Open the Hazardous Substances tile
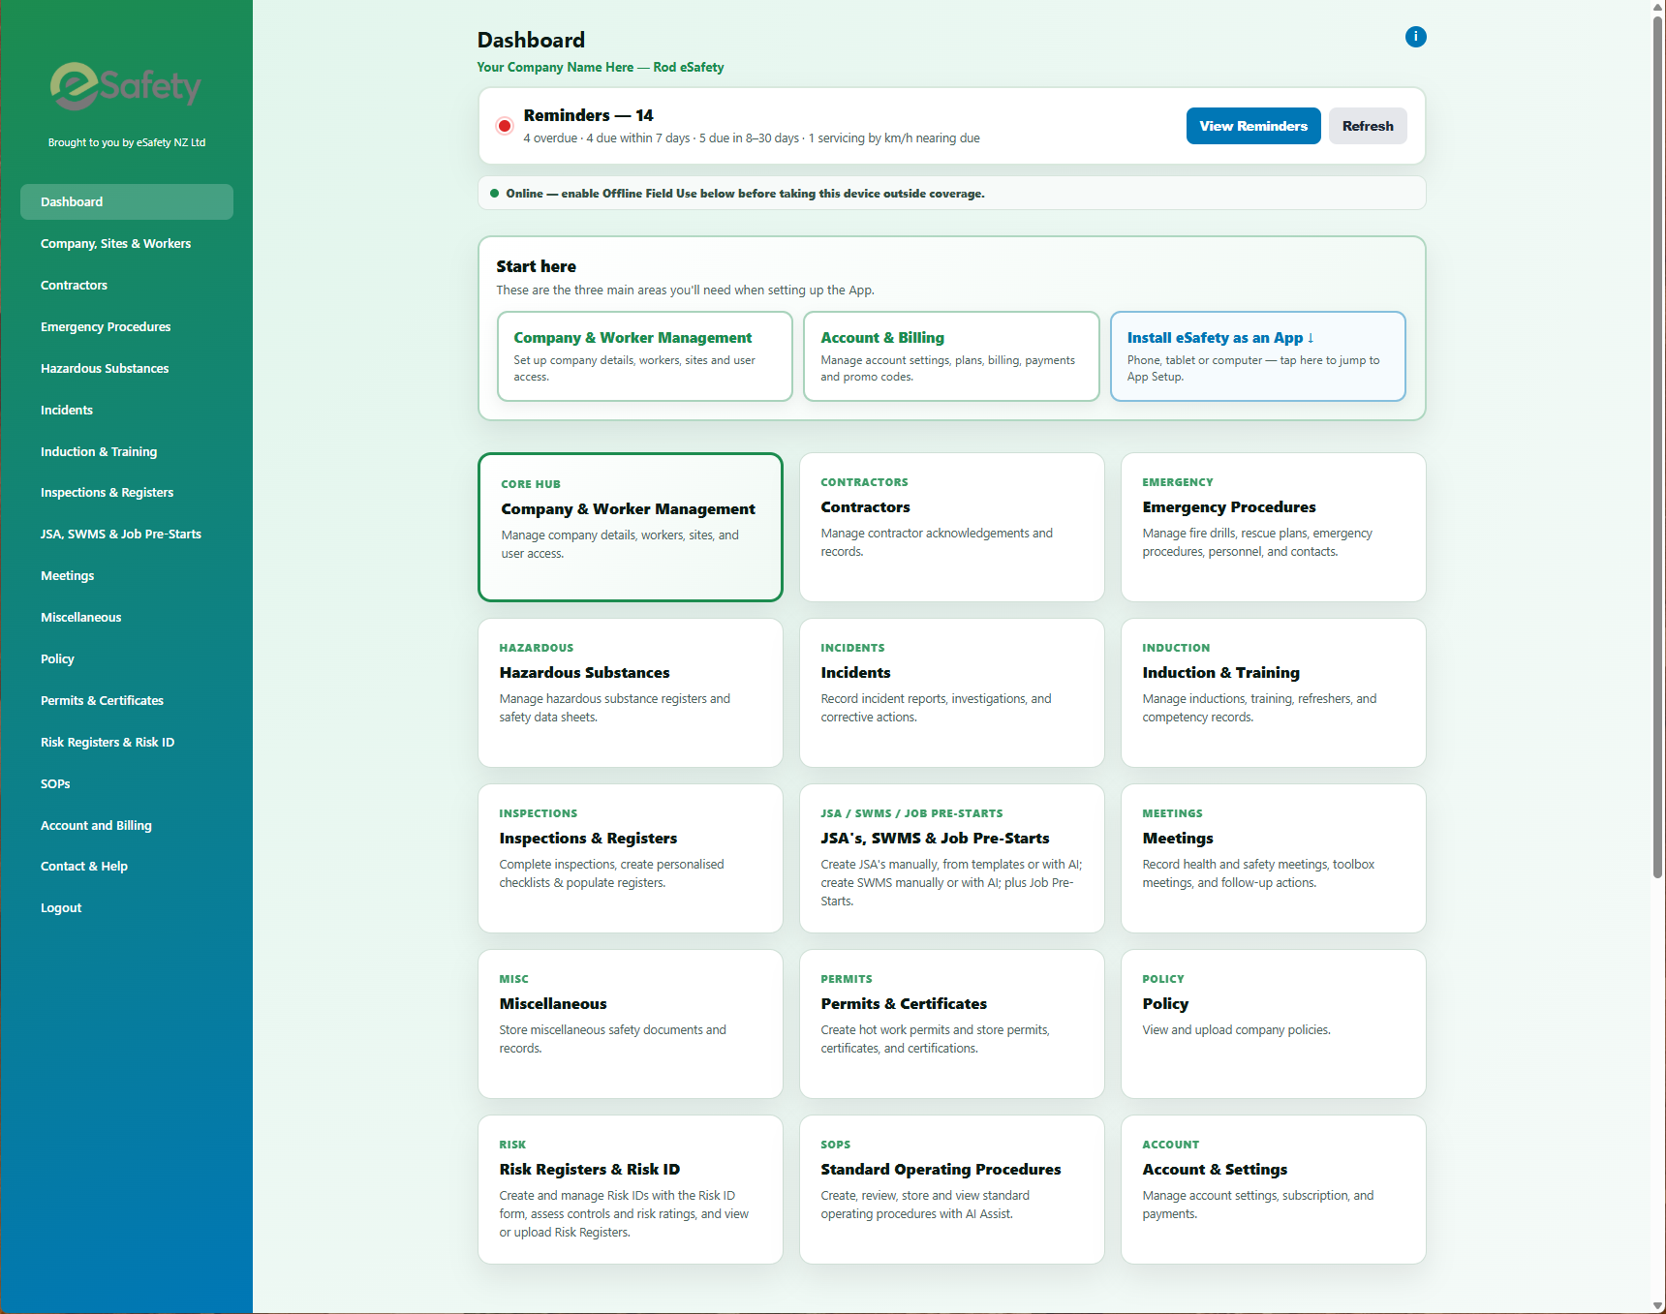This screenshot has height=1314, width=1666. tap(631, 692)
